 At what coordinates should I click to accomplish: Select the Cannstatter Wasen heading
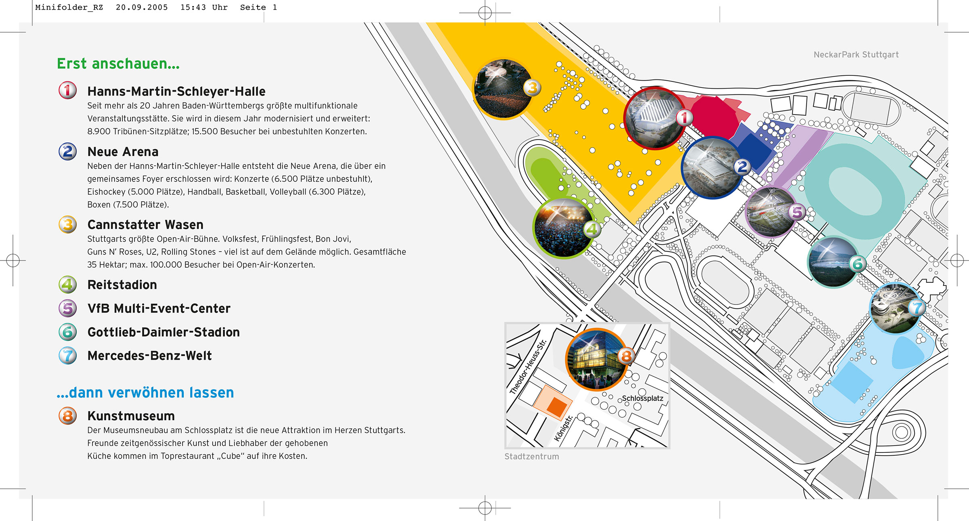click(x=145, y=225)
